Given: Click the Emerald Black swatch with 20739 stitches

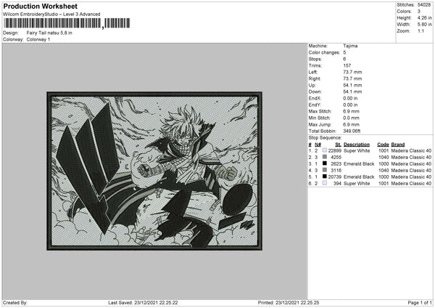Looking at the screenshot, I should pyautogui.click(x=325, y=177).
